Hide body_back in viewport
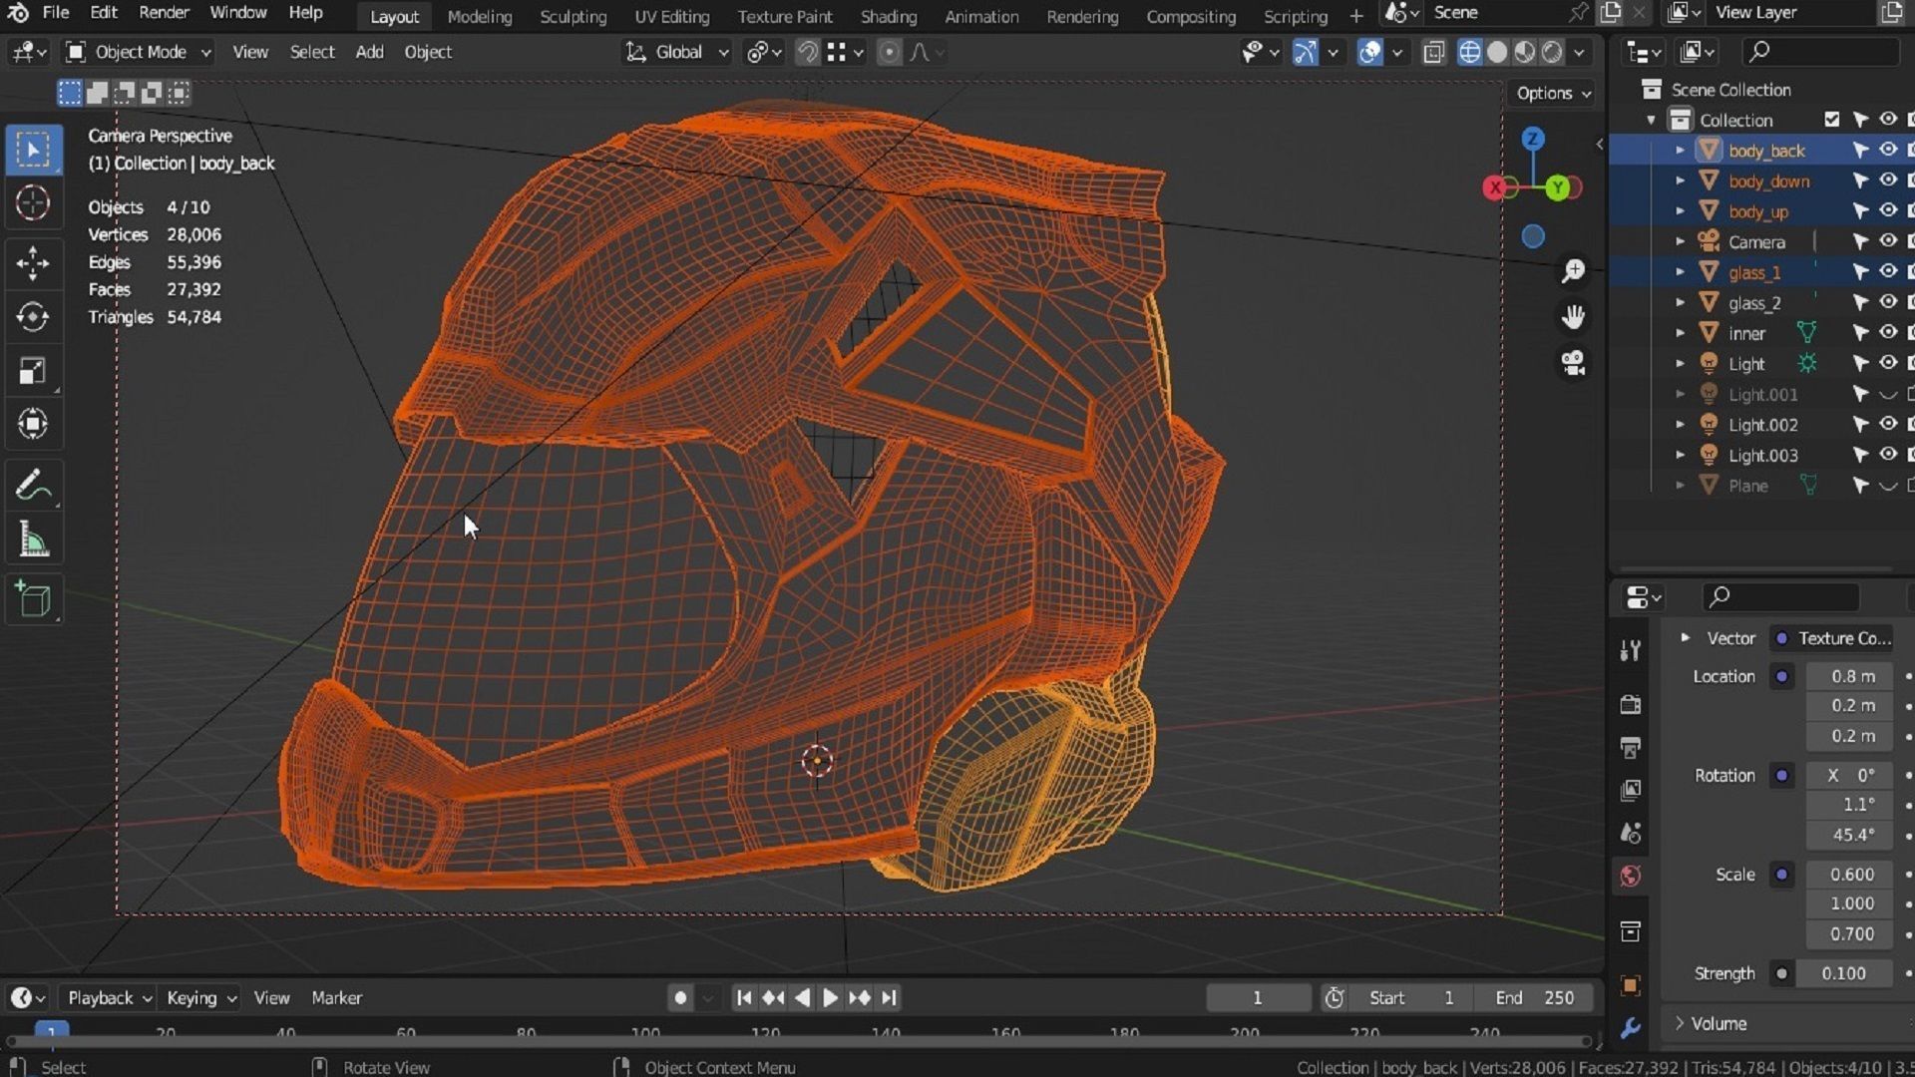This screenshot has width=1915, height=1077. click(x=1888, y=150)
